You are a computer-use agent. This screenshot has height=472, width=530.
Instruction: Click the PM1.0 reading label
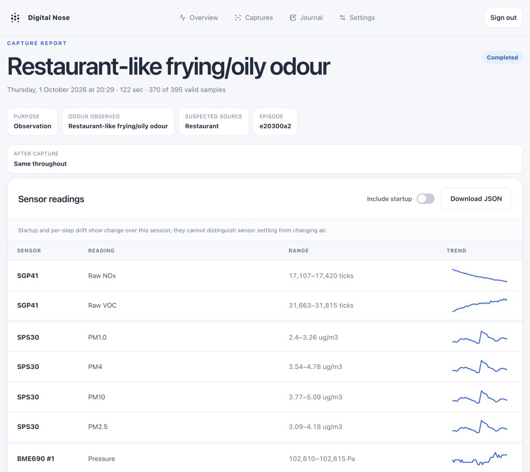click(x=97, y=337)
